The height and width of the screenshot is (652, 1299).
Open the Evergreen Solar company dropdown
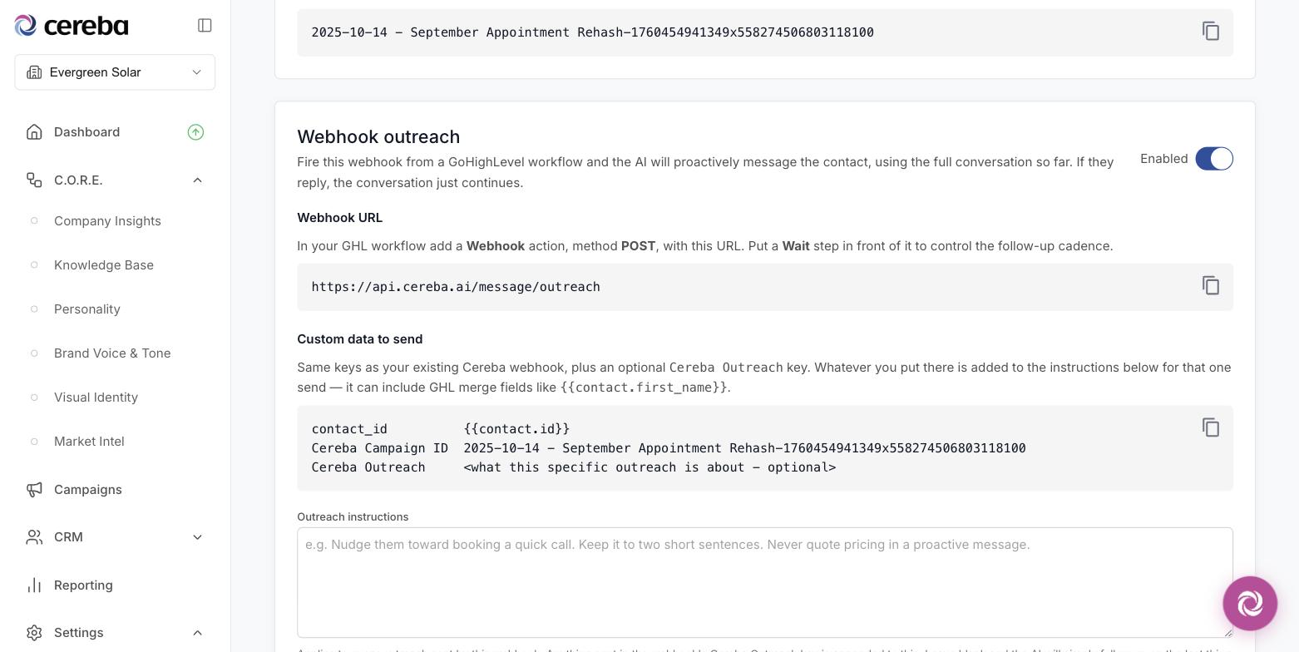pos(115,72)
